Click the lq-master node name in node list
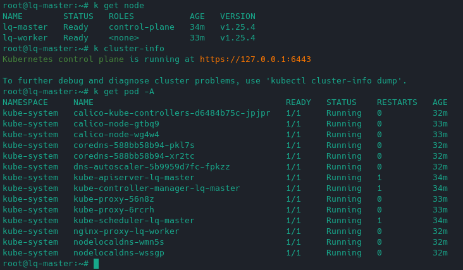 point(25,27)
